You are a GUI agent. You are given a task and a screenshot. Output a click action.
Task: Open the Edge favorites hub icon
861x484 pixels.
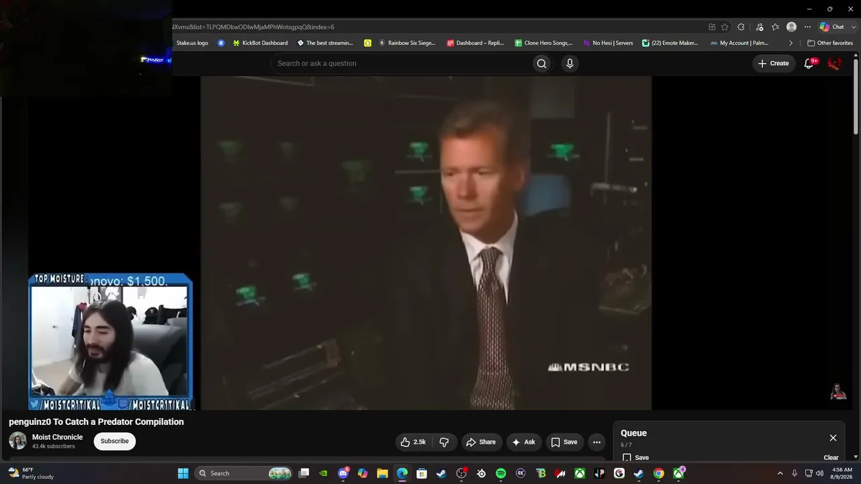(776, 27)
